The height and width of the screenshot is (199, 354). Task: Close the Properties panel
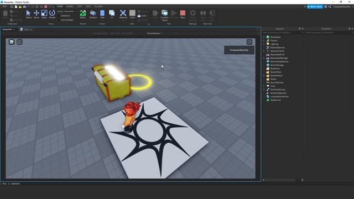point(352,29)
